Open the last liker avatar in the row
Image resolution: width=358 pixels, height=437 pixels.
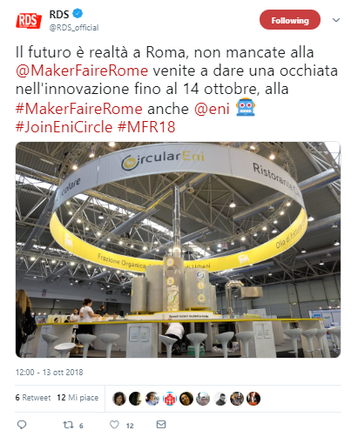(253, 399)
